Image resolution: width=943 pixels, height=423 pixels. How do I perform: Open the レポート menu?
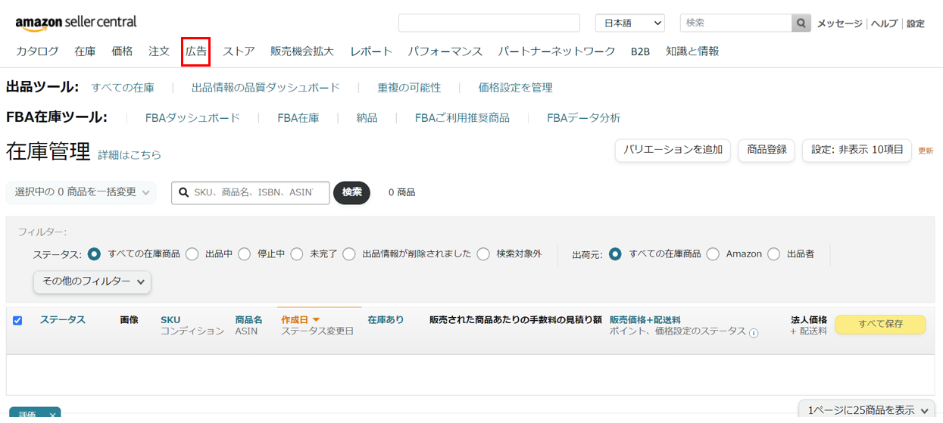pyautogui.click(x=371, y=51)
